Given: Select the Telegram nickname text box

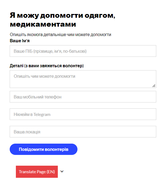Looking at the screenshot, I should [x=83, y=114].
